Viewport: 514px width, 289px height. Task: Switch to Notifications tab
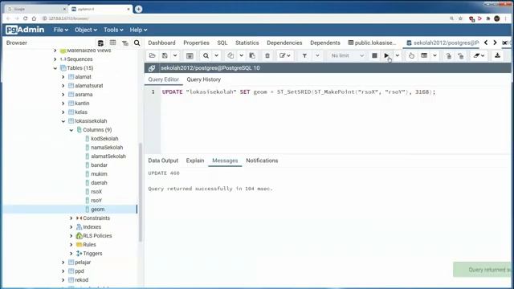coord(262,161)
